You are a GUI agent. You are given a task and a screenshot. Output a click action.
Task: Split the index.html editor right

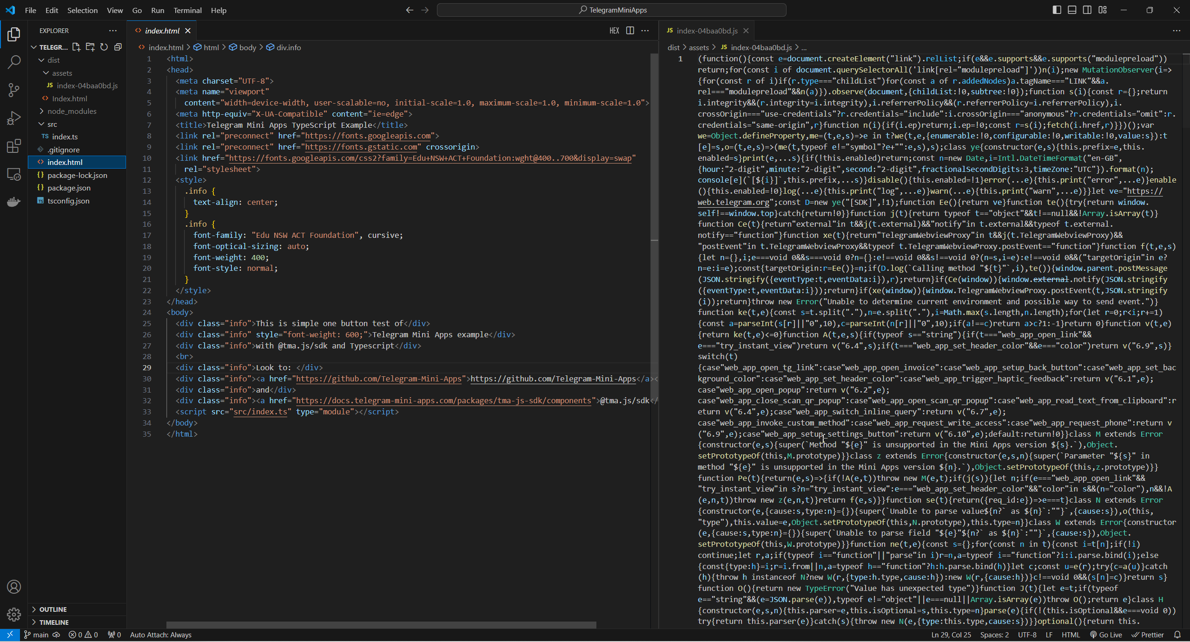click(x=630, y=31)
